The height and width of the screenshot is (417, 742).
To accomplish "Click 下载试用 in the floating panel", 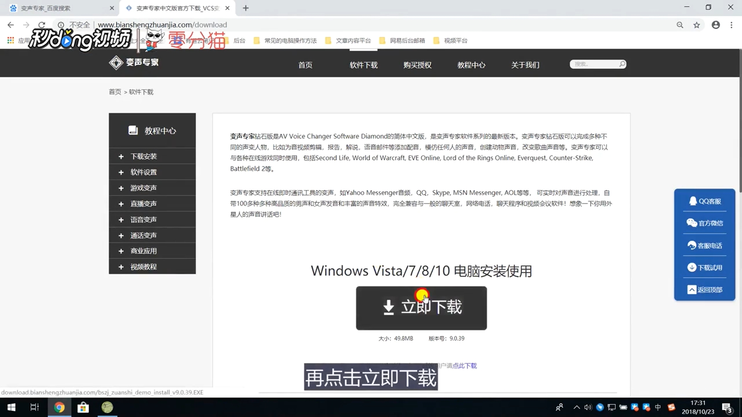I will 705,268.
